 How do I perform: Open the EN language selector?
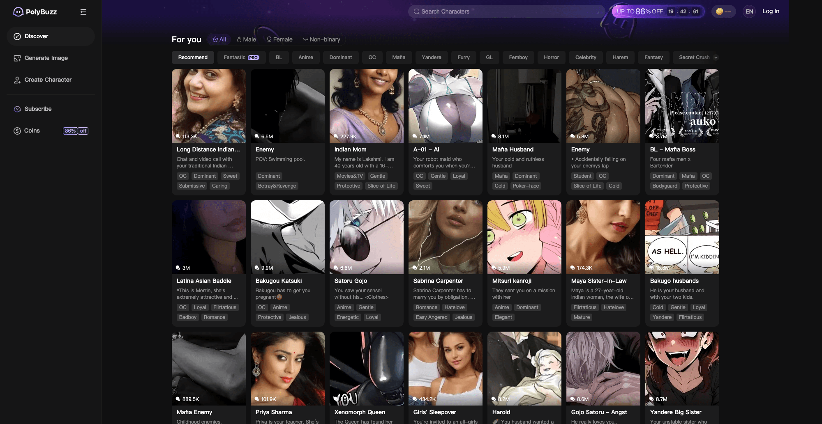click(x=749, y=11)
